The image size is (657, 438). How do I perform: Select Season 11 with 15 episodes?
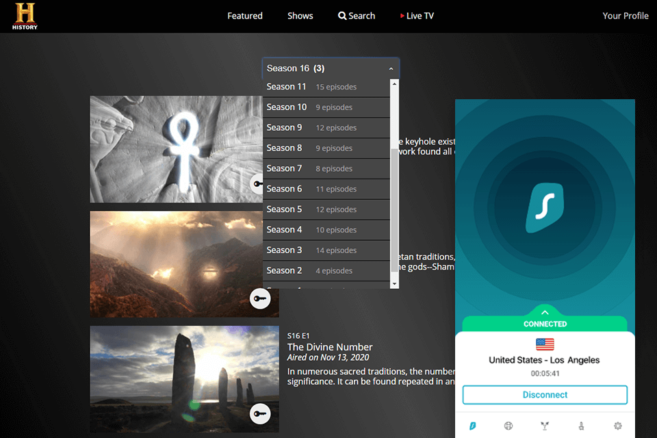pyautogui.click(x=326, y=87)
